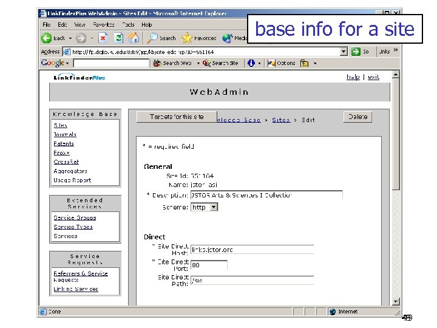Screen dimensions: 437x328
Task: Click the Done status page icon
Action: (42, 312)
